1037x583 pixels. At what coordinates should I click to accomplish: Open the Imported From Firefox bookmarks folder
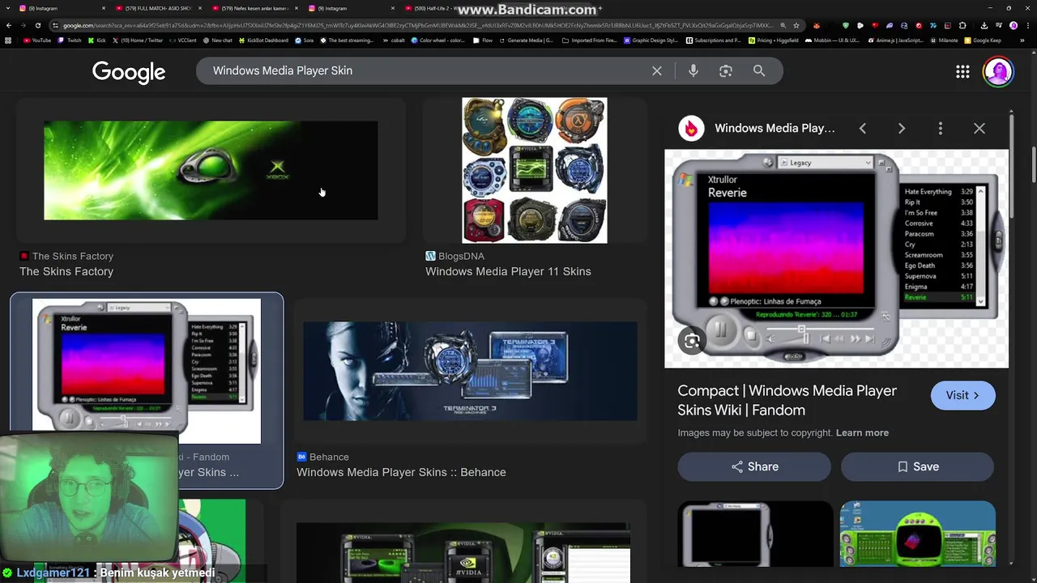coord(588,40)
